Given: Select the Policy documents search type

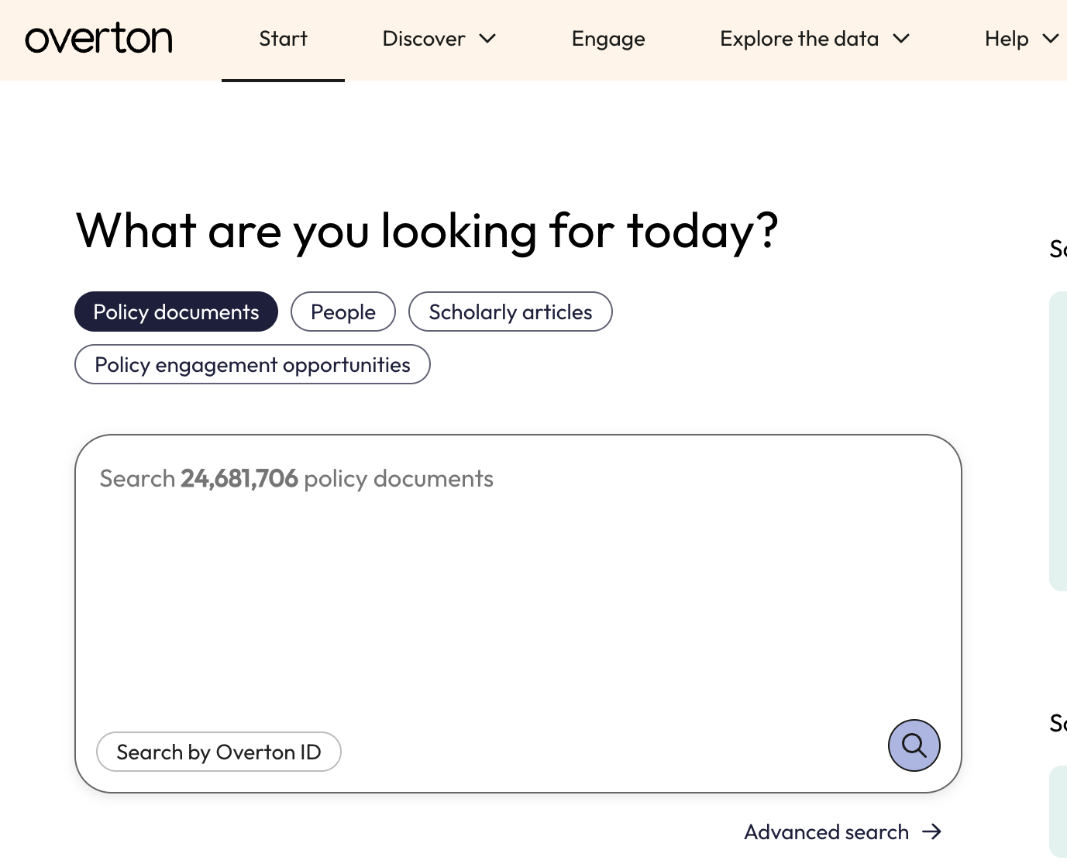Looking at the screenshot, I should (176, 312).
